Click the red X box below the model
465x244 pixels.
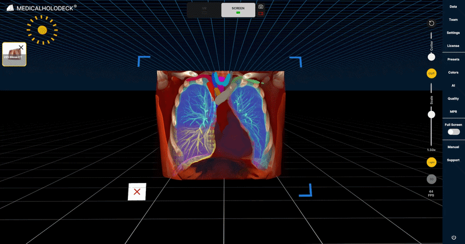(137, 192)
